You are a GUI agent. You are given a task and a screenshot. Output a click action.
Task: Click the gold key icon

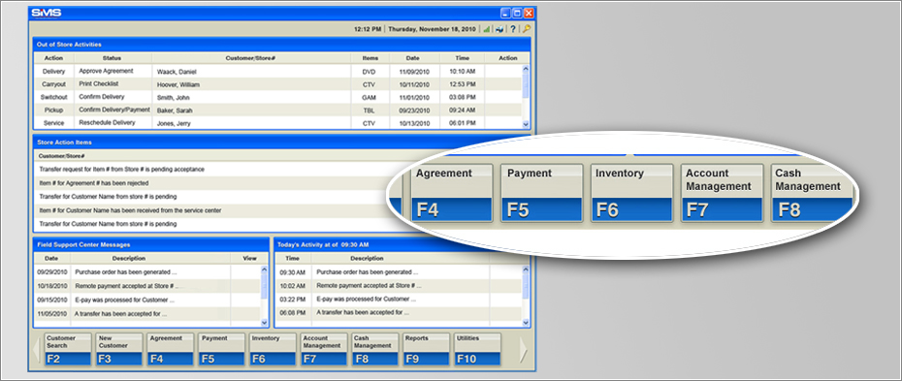coord(526,29)
